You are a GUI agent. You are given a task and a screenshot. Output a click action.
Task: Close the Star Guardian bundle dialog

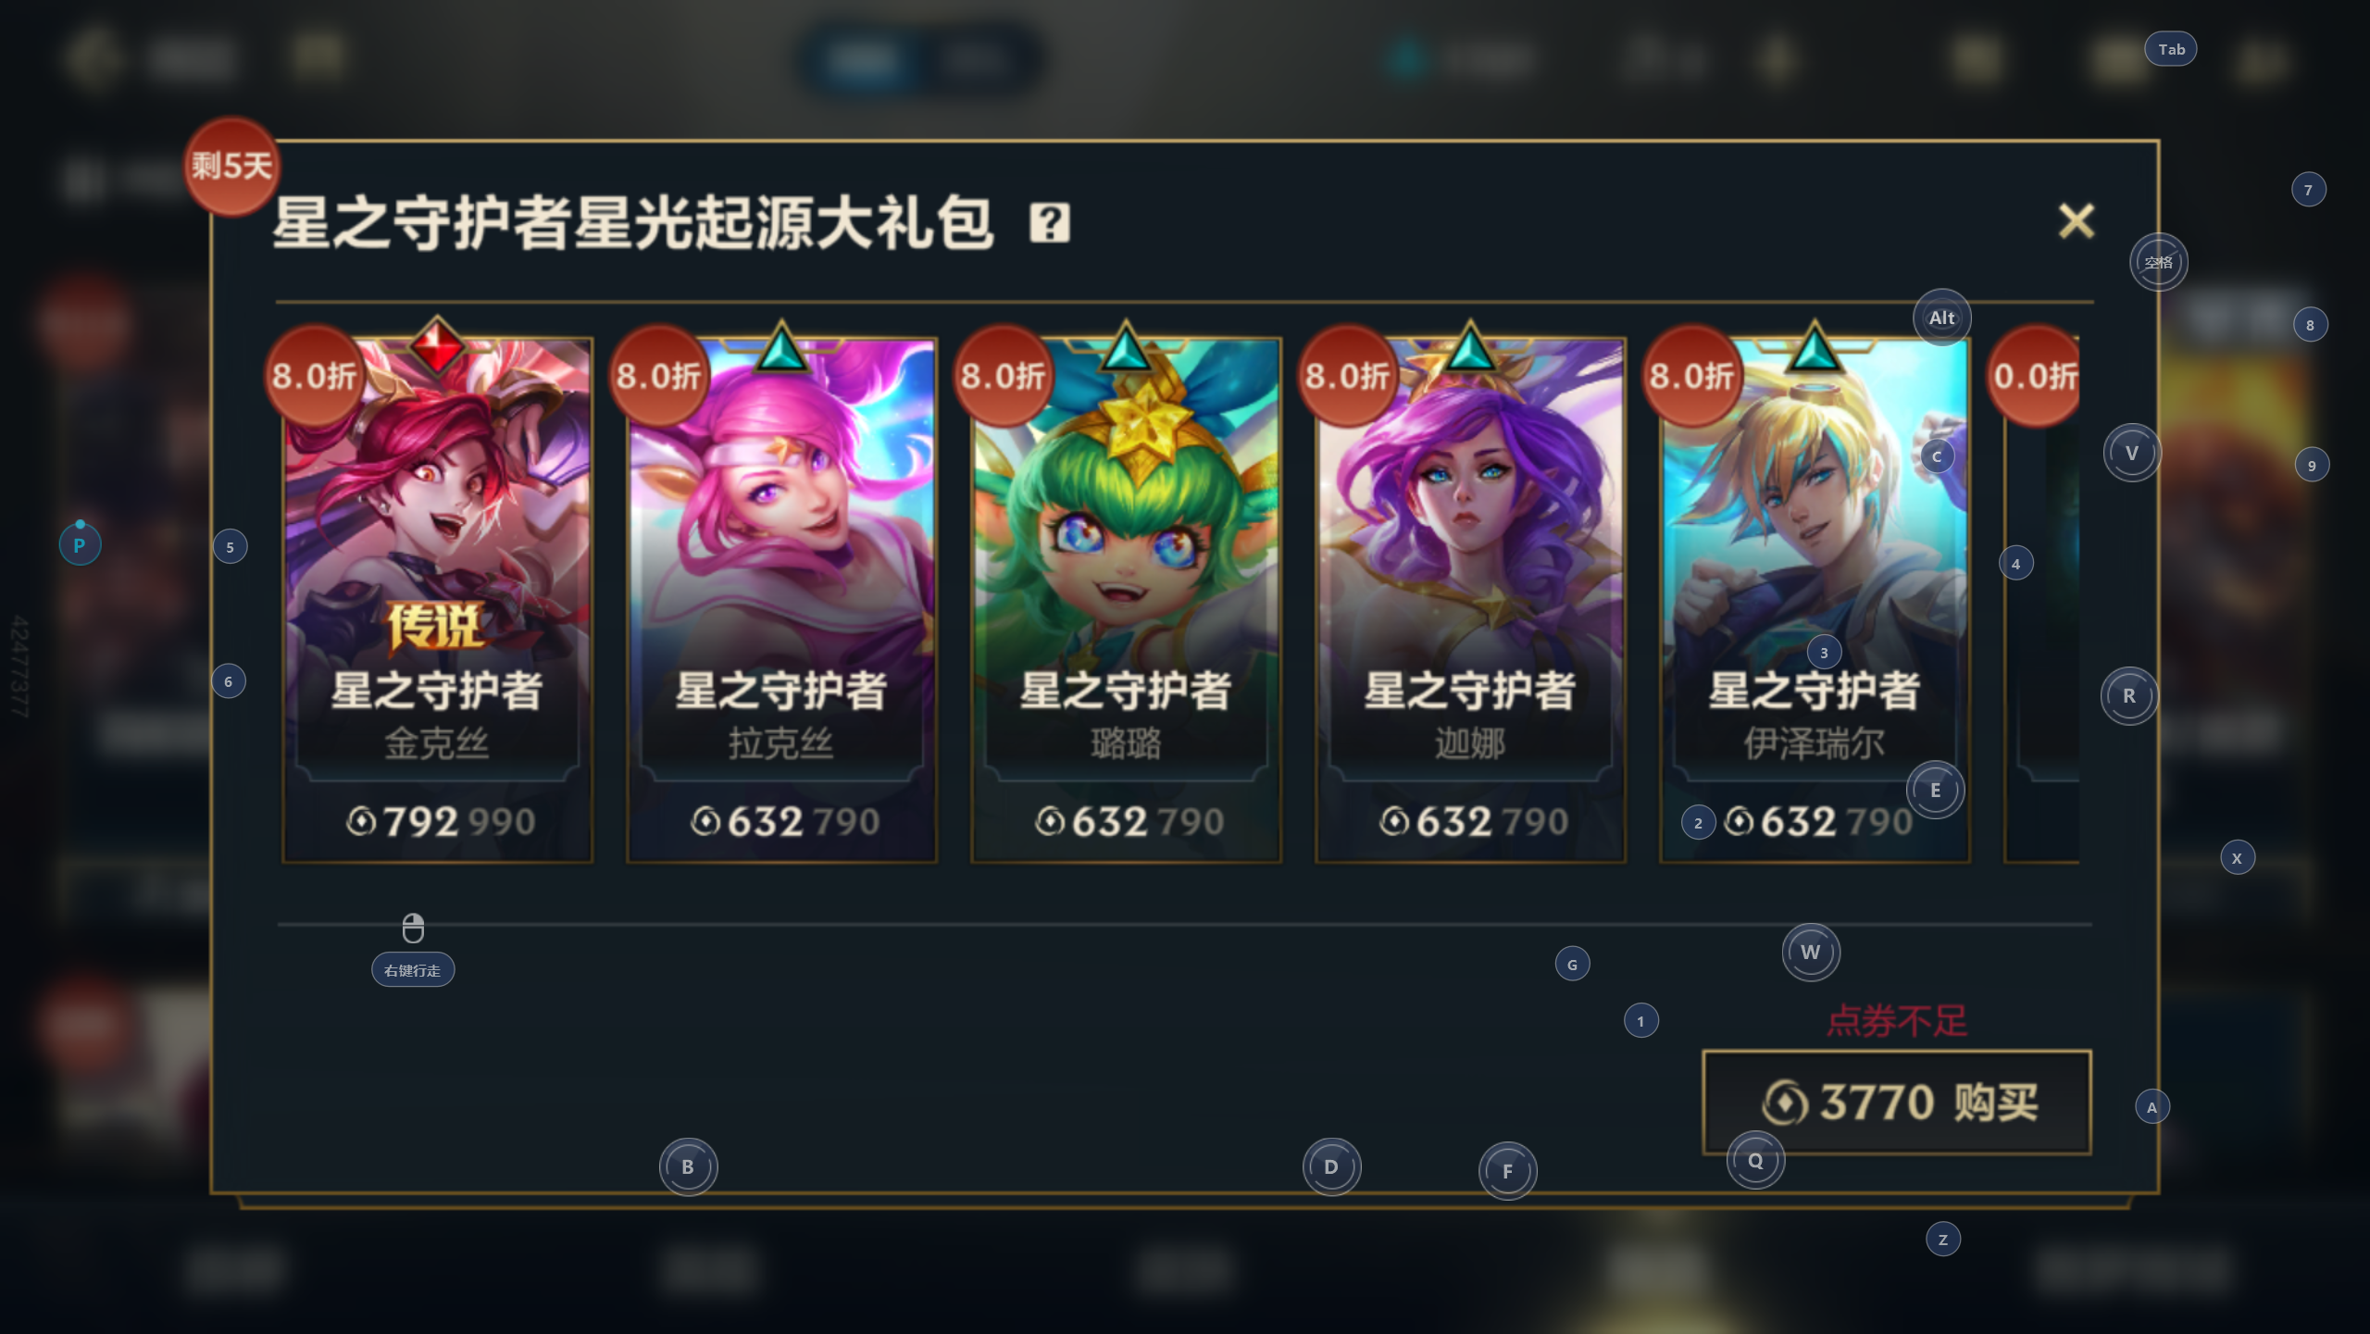2076,221
